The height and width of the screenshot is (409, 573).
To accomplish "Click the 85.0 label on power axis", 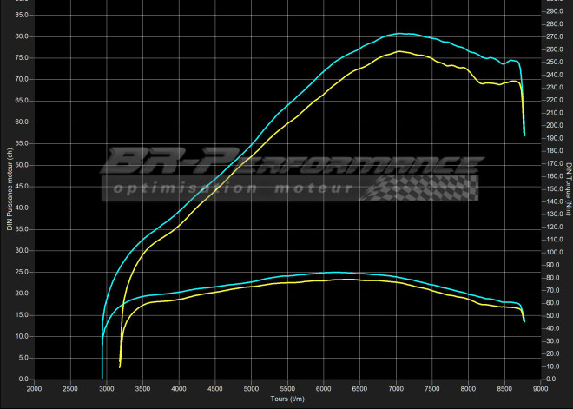I will (22, 15).
